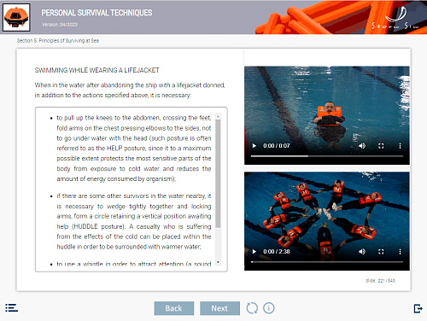Screen dimensions: 427x321
Task: Play the HUDDLE posture video
Action: pos(254,252)
